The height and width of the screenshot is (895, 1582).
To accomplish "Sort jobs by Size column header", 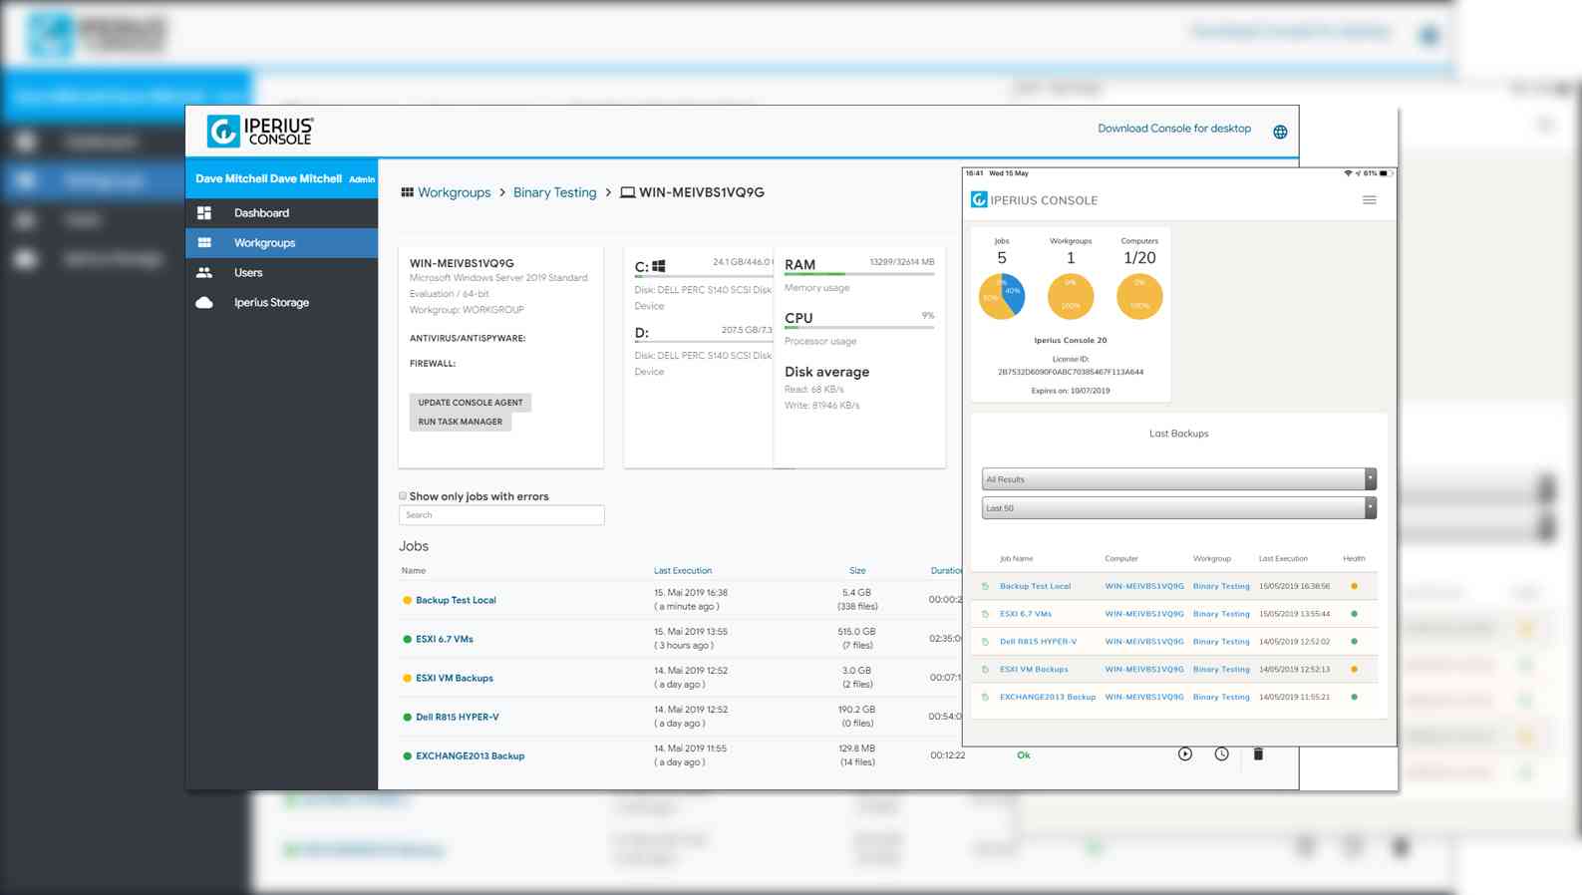I will coord(857,571).
